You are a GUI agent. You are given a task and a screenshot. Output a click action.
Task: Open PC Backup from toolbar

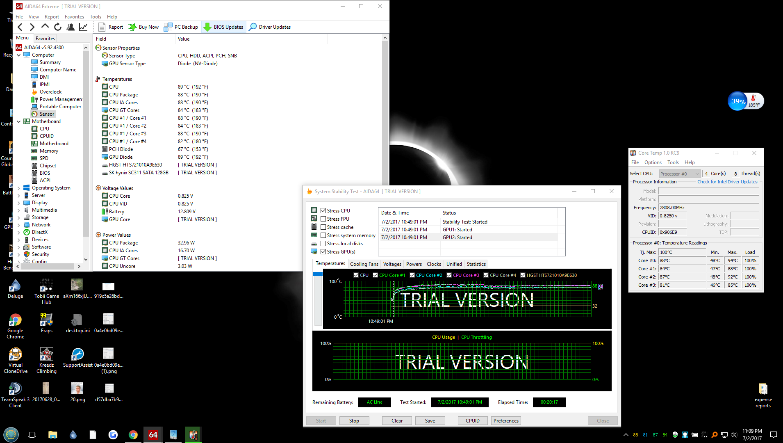click(181, 27)
